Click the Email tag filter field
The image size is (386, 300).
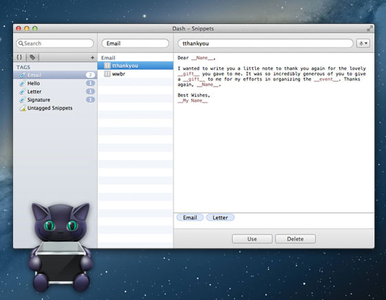coord(135,43)
